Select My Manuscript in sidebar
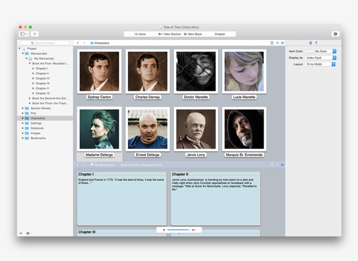The width and height of the screenshot is (358, 261). click(x=44, y=58)
